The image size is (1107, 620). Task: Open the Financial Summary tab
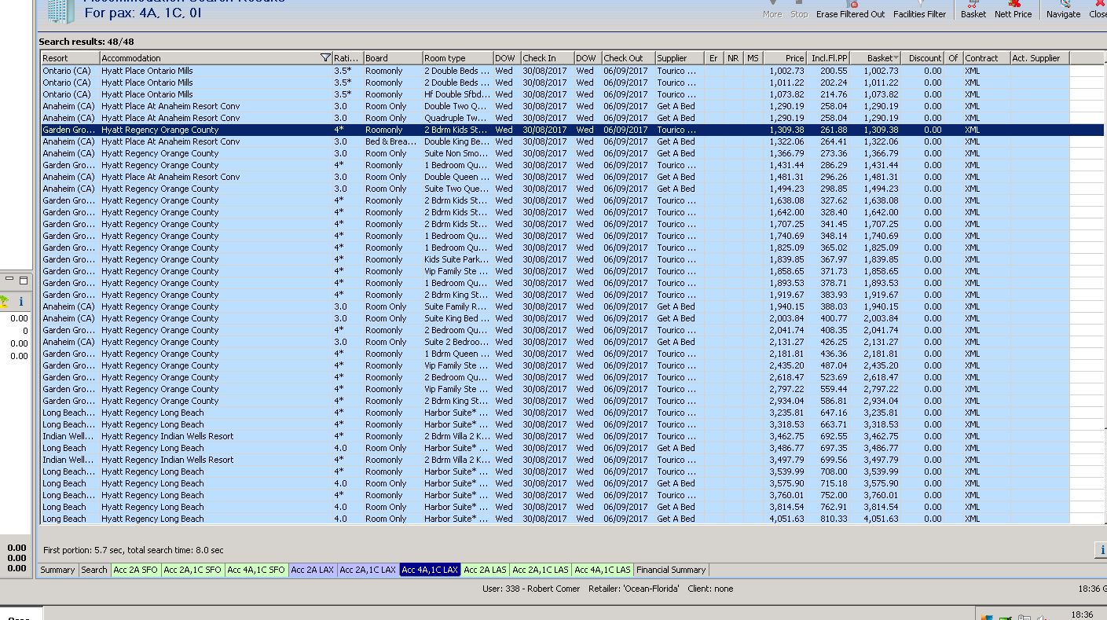[x=671, y=570]
